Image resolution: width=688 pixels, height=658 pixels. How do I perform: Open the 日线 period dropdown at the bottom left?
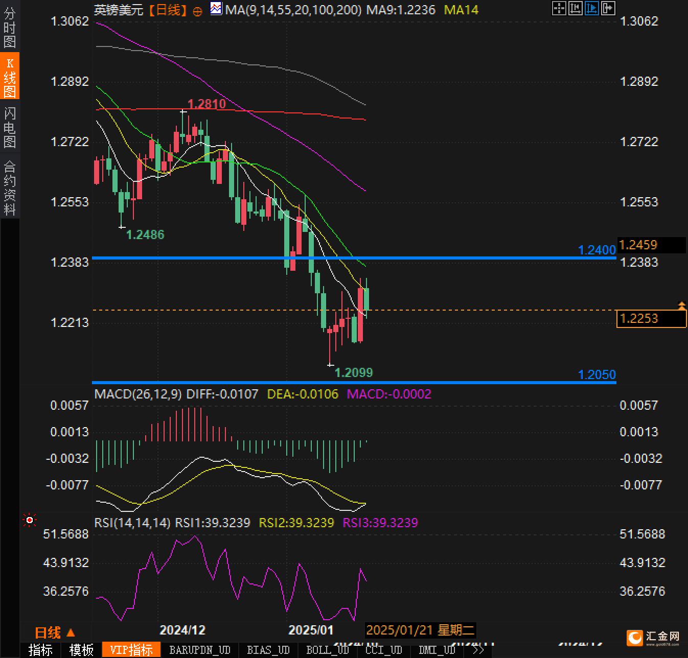55,632
